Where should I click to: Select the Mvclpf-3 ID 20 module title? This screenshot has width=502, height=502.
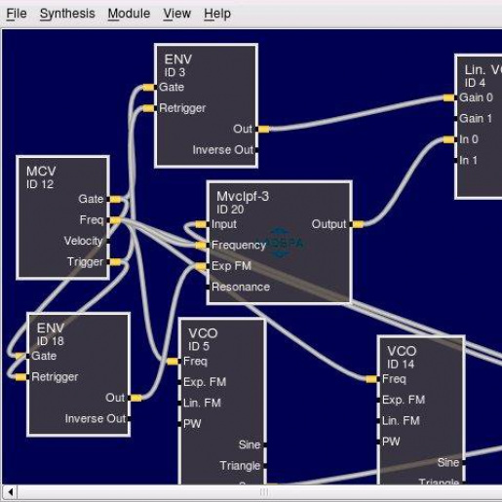[243, 203]
